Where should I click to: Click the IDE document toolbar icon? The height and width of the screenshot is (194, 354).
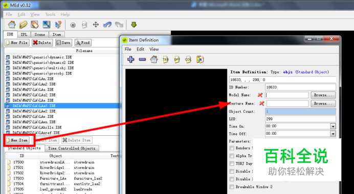point(84,25)
